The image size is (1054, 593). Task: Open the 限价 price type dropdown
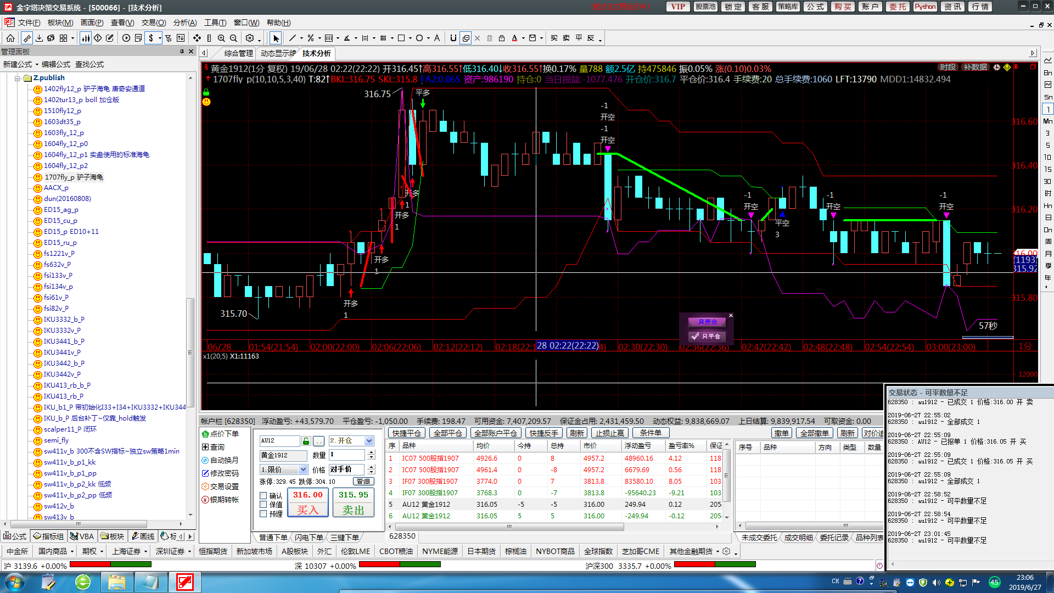pos(303,469)
